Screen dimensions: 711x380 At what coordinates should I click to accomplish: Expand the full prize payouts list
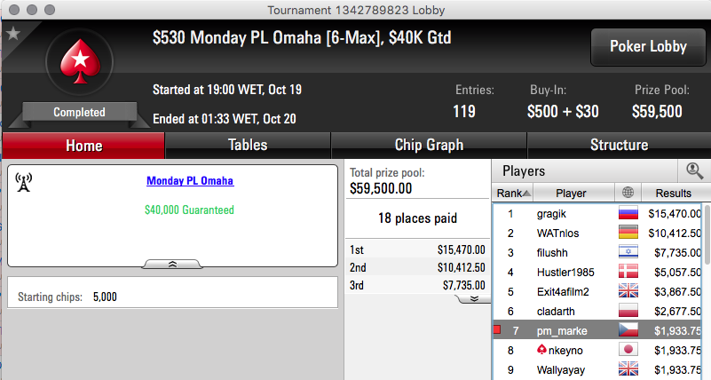[x=474, y=299]
